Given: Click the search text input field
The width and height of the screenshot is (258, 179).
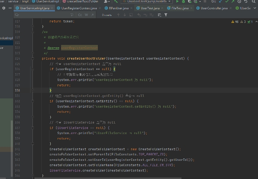Looking at the screenshot, I should (44, 15).
